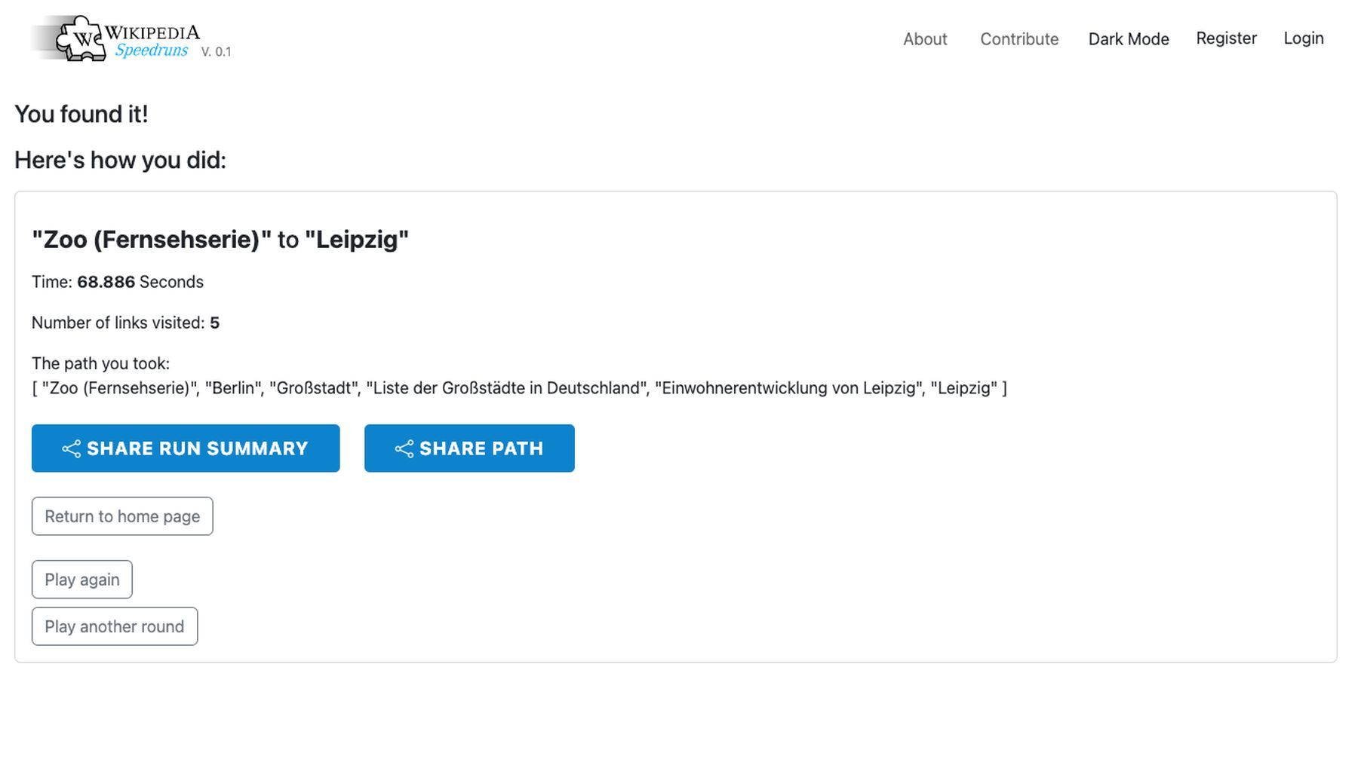Click the "Zoo (Fernsehserie)" to "Leipzig" heading
Viewport: 1358px width, 765px height.
pyautogui.click(x=220, y=240)
